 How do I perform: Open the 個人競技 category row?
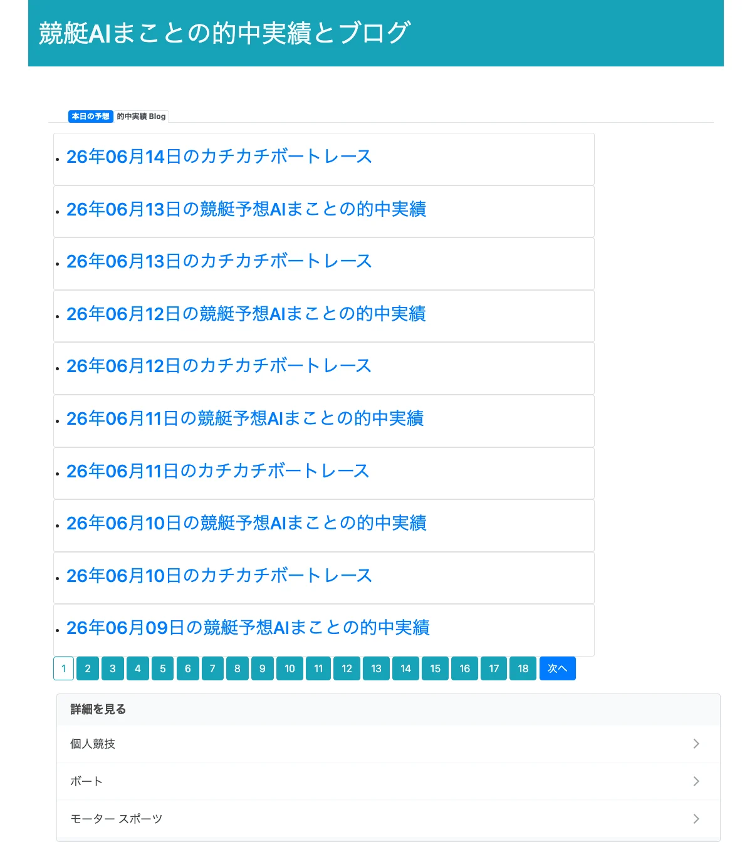(x=389, y=744)
